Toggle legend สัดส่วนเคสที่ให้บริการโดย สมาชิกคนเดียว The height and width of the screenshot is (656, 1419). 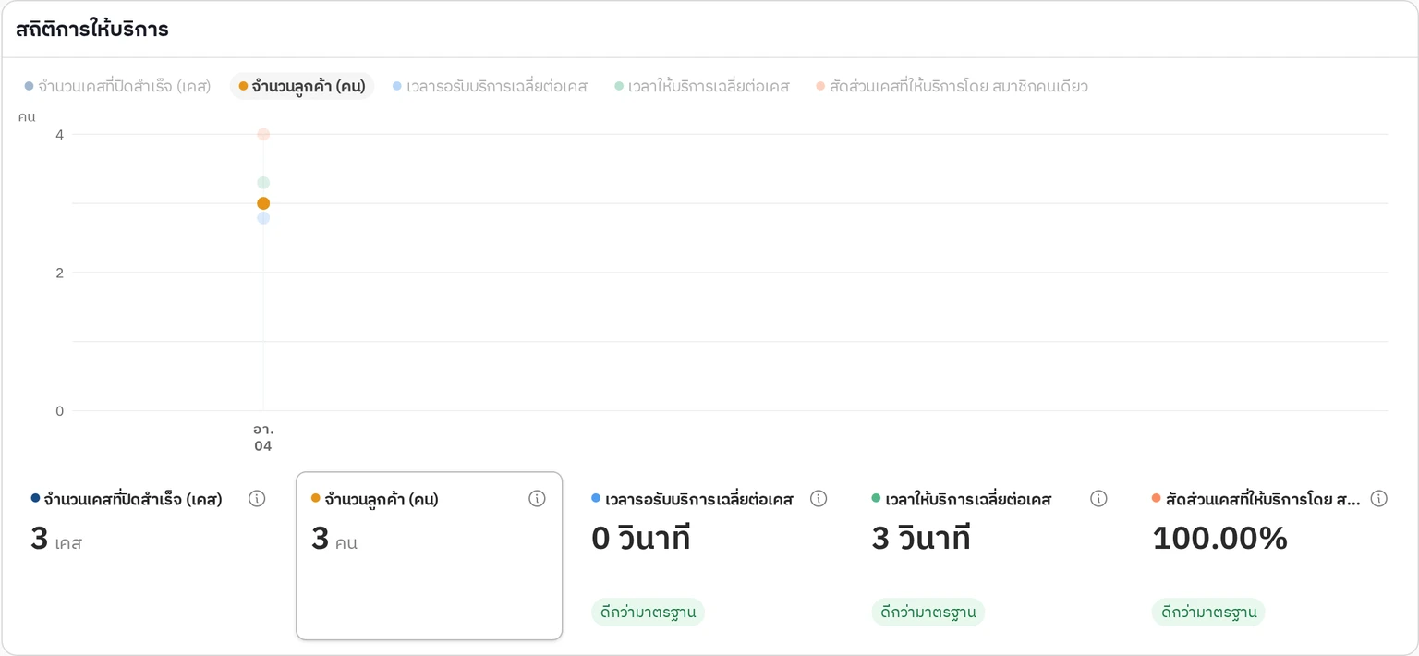click(x=952, y=86)
